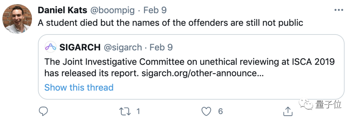
Task: Visit the @boompig handle
Action: pos(112,10)
